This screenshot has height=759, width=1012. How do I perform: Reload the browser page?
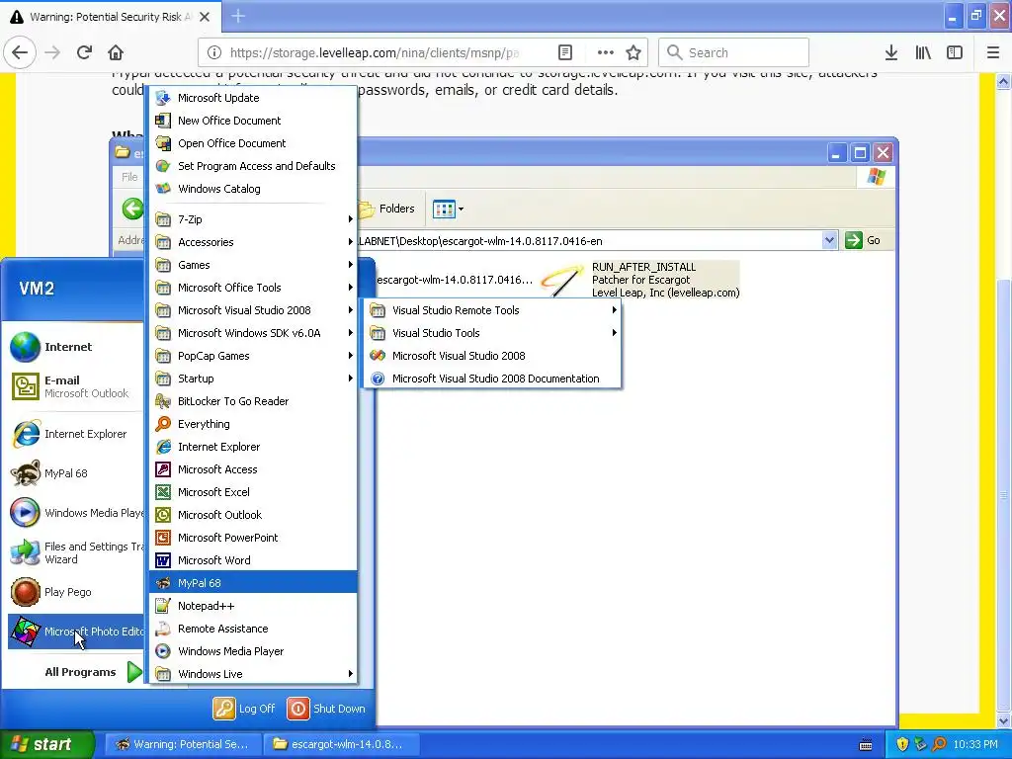coord(84,52)
